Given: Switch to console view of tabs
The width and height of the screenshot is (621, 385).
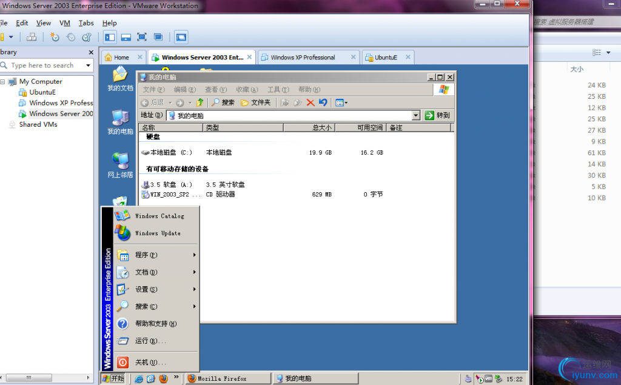Looking at the screenshot, I should tap(180, 37).
